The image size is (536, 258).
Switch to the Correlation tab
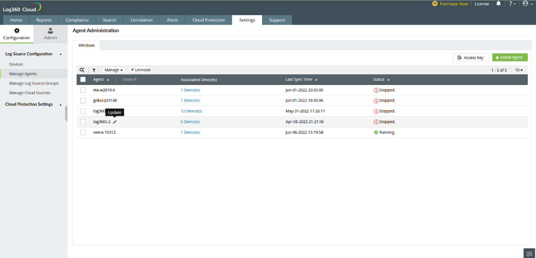point(142,20)
